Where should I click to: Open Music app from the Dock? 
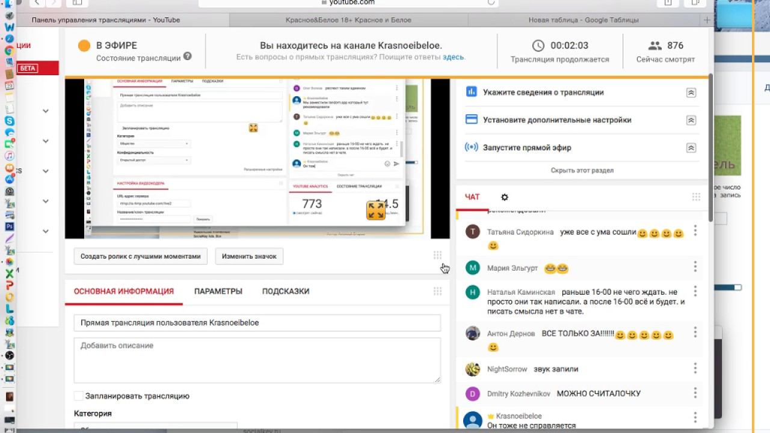click(x=10, y=156)
